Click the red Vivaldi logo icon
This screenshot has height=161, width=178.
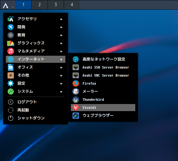(76, 108)
